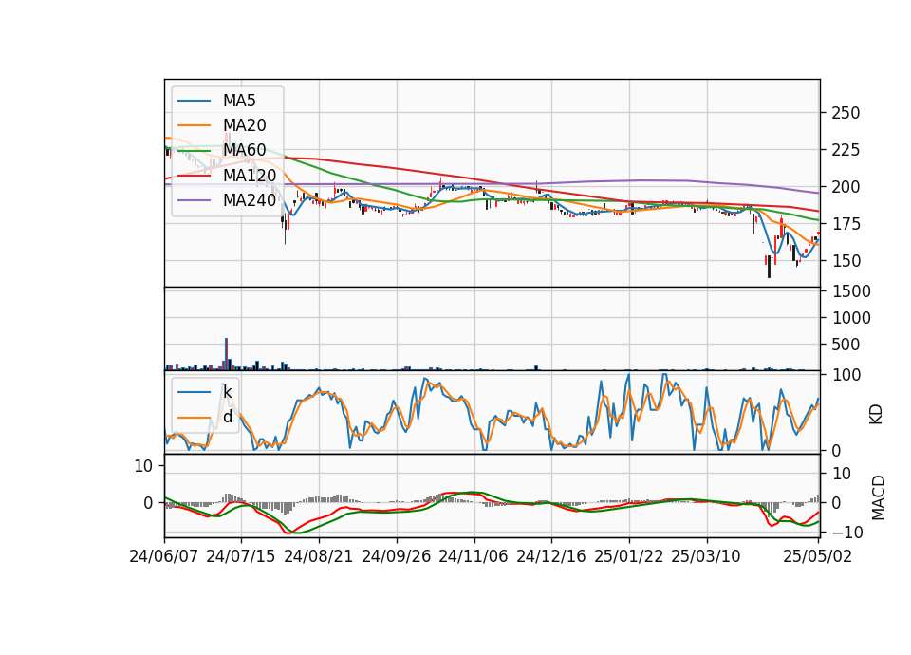Image resolution: width=911 pixels, height=655 pixels.
Task: Click the 200 price axis tick
Action: point(846,187)
